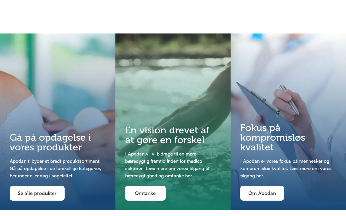This screenshot has height=216, width=346.
Task: Open the "Omtanke" button
Action: coord(145,193)
